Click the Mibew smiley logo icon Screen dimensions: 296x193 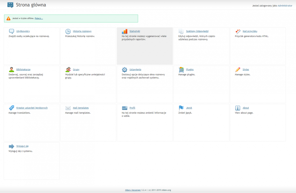click(10, 5)
